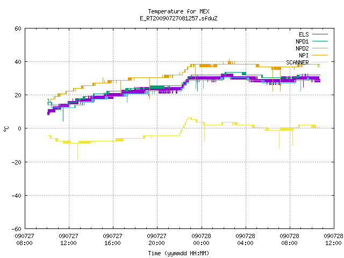
Task: Click the y-axis label 60
Action: [18, 28]
